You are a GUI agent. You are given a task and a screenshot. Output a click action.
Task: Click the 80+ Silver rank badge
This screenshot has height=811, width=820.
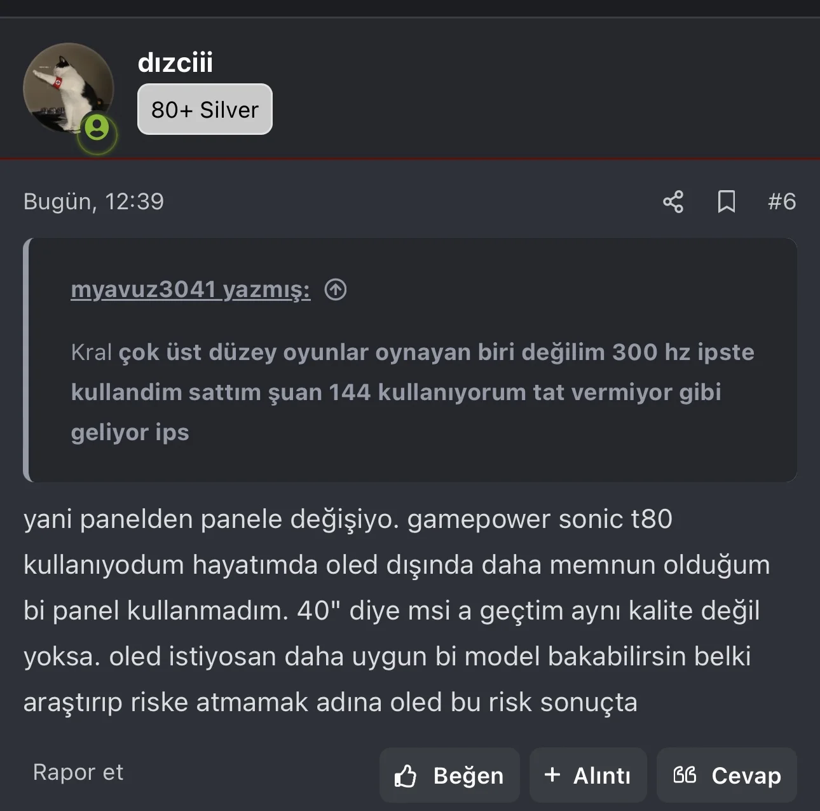(205, 109)
